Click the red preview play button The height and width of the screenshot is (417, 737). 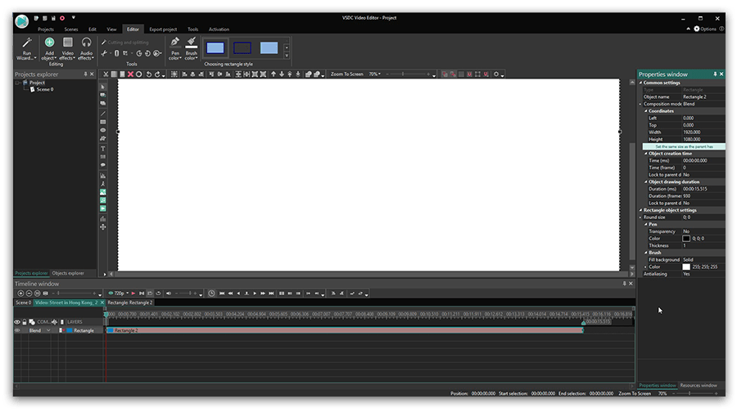click(x=133, y=294)
